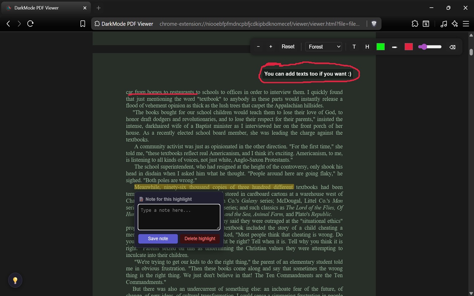Close the DarkMode PDF Viewer tab
The image size is (474, 296).
(85, 8)
